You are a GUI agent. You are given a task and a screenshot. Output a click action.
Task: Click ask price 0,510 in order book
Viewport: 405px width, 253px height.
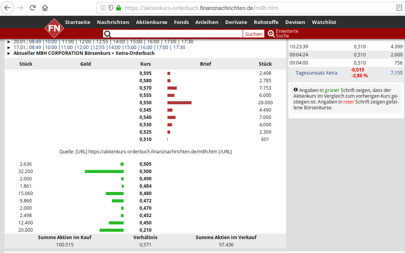[x=145, y=139]
